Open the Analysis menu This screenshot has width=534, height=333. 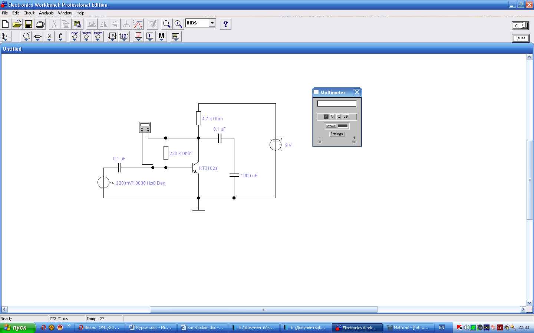[x=46, y=13]
